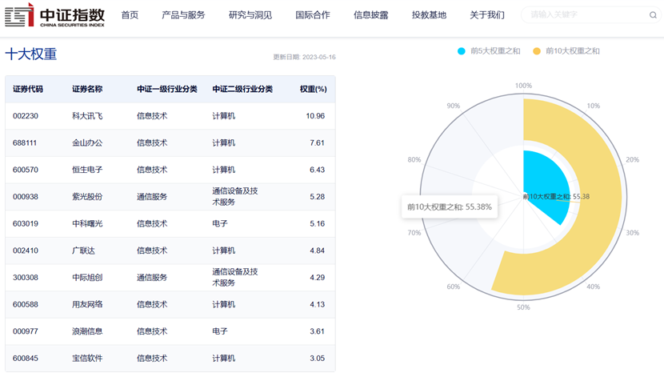Open the 首页 menu item
Image resolution: width=664 pixels, height=377 pixels.
pos(130,15)
